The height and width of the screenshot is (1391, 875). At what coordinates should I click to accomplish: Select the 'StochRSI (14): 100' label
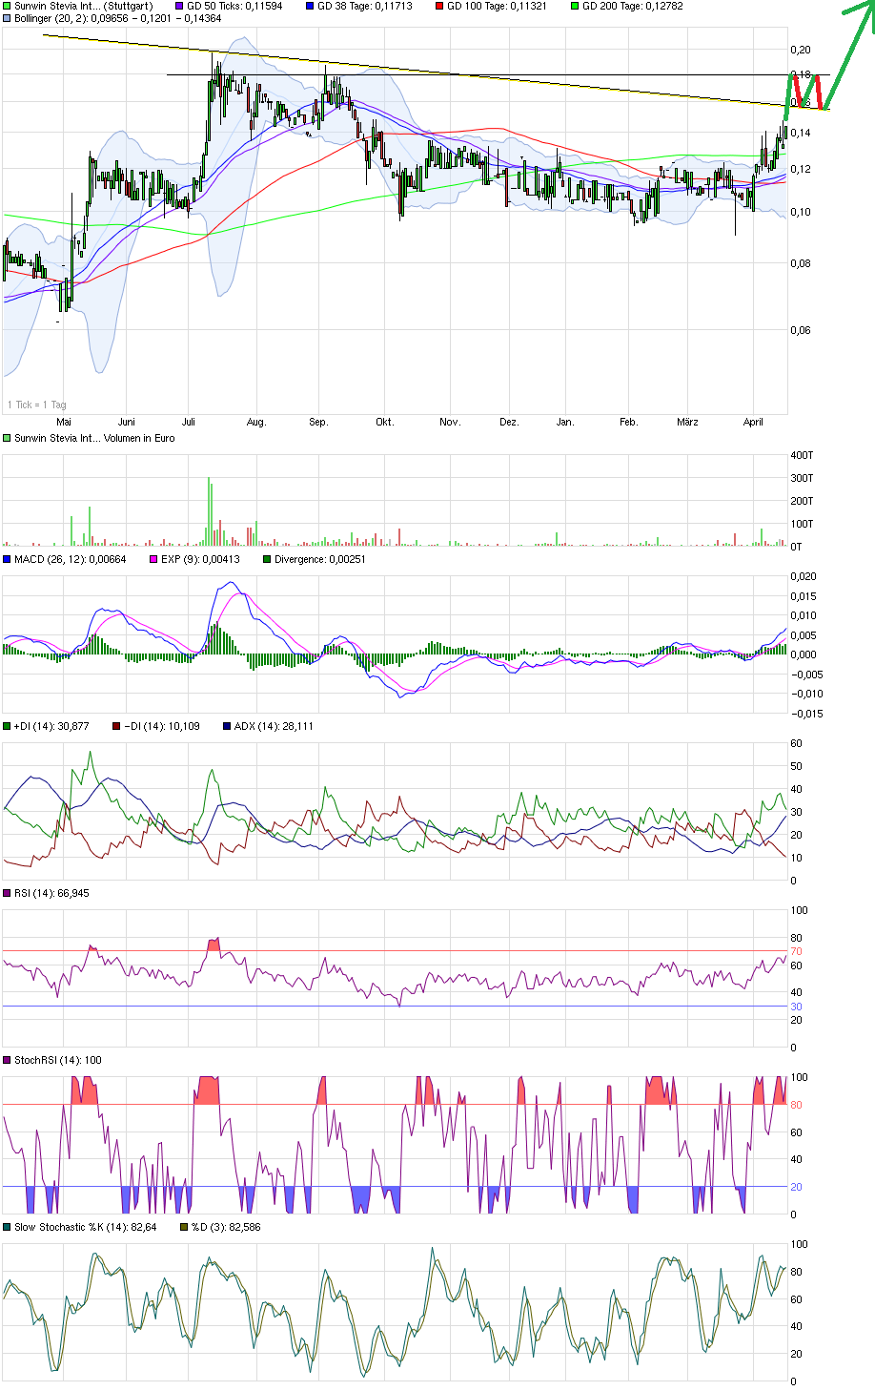point(58,1060)
